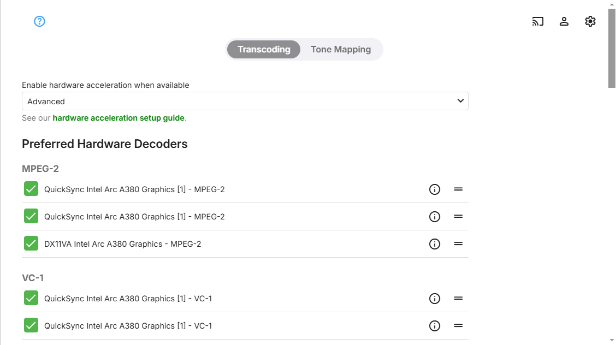Click drag handle of second VC-1 row

click(458, 326)
